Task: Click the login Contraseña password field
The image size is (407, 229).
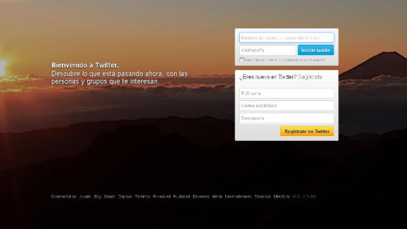Action: [x=267, y=50]
